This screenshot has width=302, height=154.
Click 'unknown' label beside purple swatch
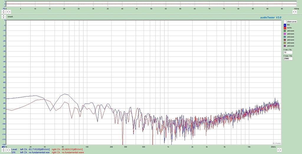click(290, 46)
